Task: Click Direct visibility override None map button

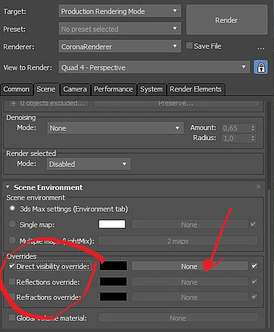Action: 189,266
